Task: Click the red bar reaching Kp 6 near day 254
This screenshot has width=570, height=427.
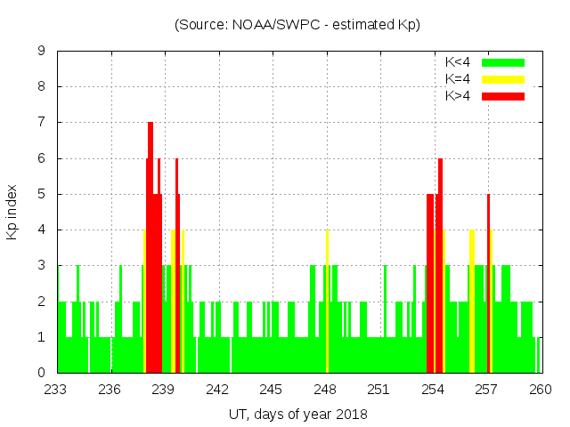Action: (440, 267)
